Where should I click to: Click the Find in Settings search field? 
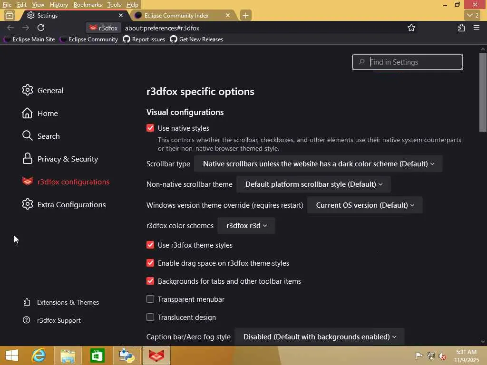click(x=407, y=62)
